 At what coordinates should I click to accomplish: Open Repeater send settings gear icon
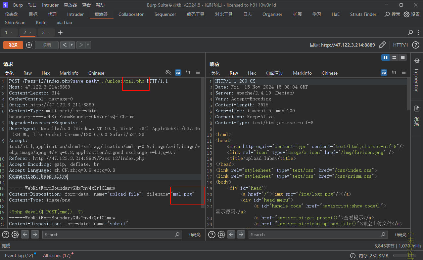[x=29, y=45]
